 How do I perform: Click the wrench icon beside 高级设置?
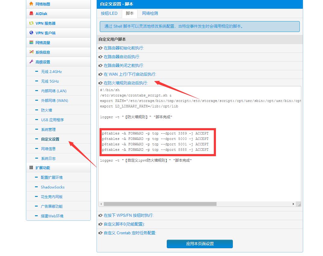click(x=31, y=62)
